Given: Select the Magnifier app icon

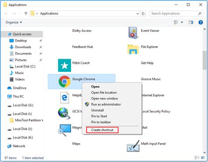Looking at the screenshot, I should pyautogui.click(x=65, y=130).
